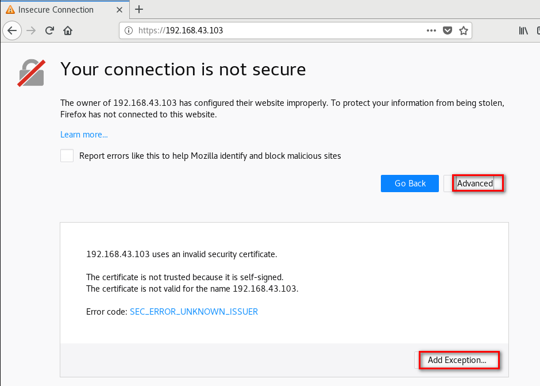Click the Forward navigation arrow
The height and width of the screenshot is (386, 540).
tap(31, 30)
